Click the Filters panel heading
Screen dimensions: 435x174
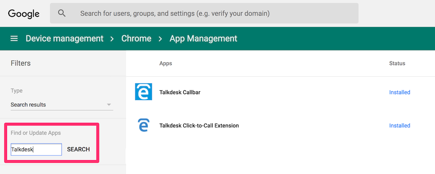tap(20, 63)
